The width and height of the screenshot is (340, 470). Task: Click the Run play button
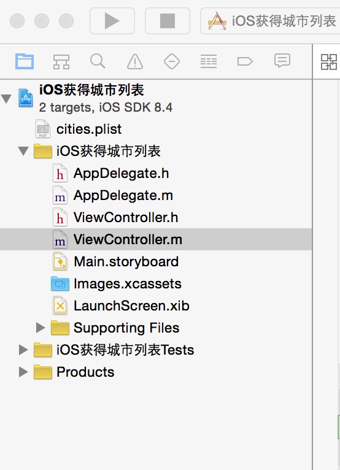tap(112, 21)
